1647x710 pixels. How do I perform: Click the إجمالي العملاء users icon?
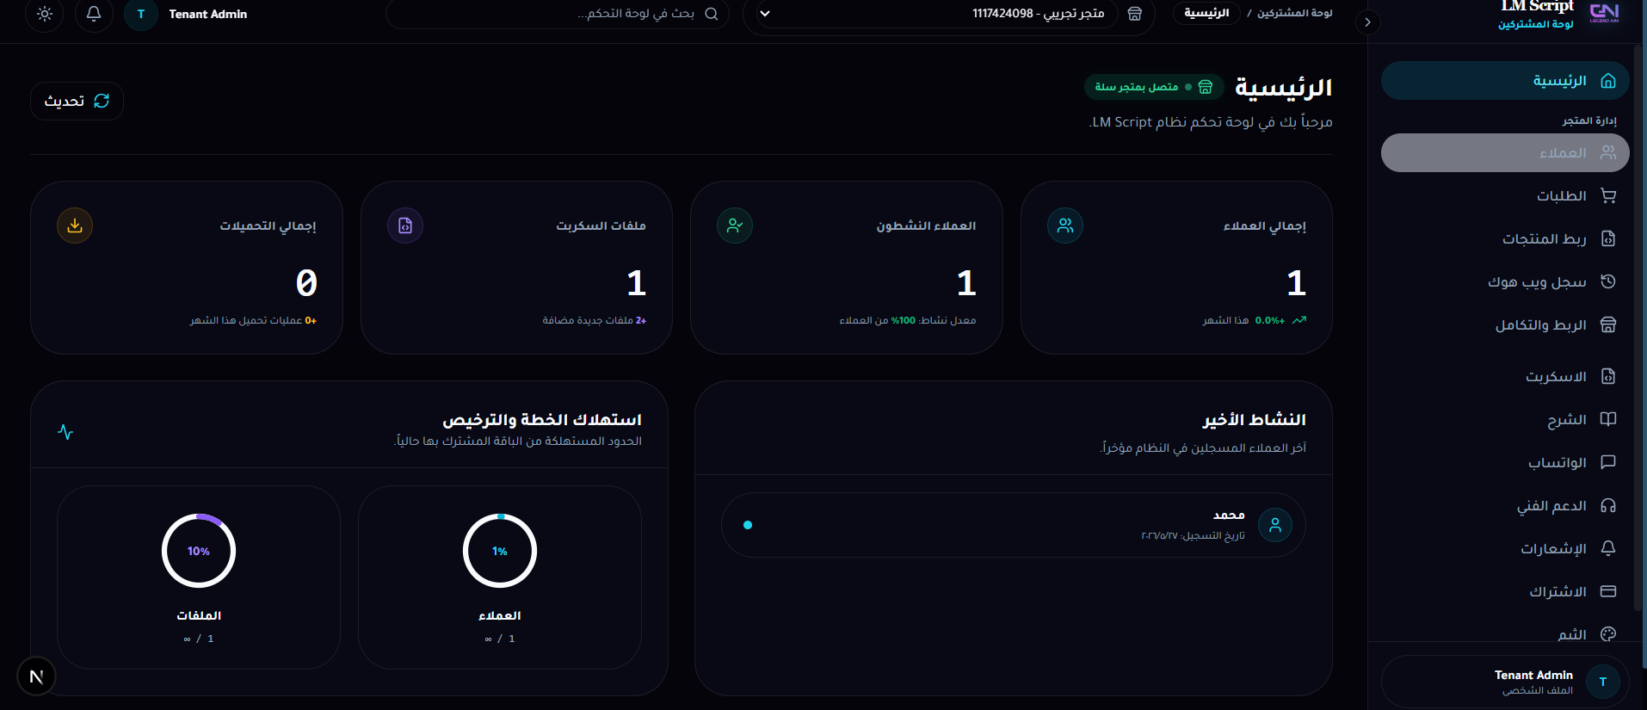pyautogui.click(x=1065, y=225)
